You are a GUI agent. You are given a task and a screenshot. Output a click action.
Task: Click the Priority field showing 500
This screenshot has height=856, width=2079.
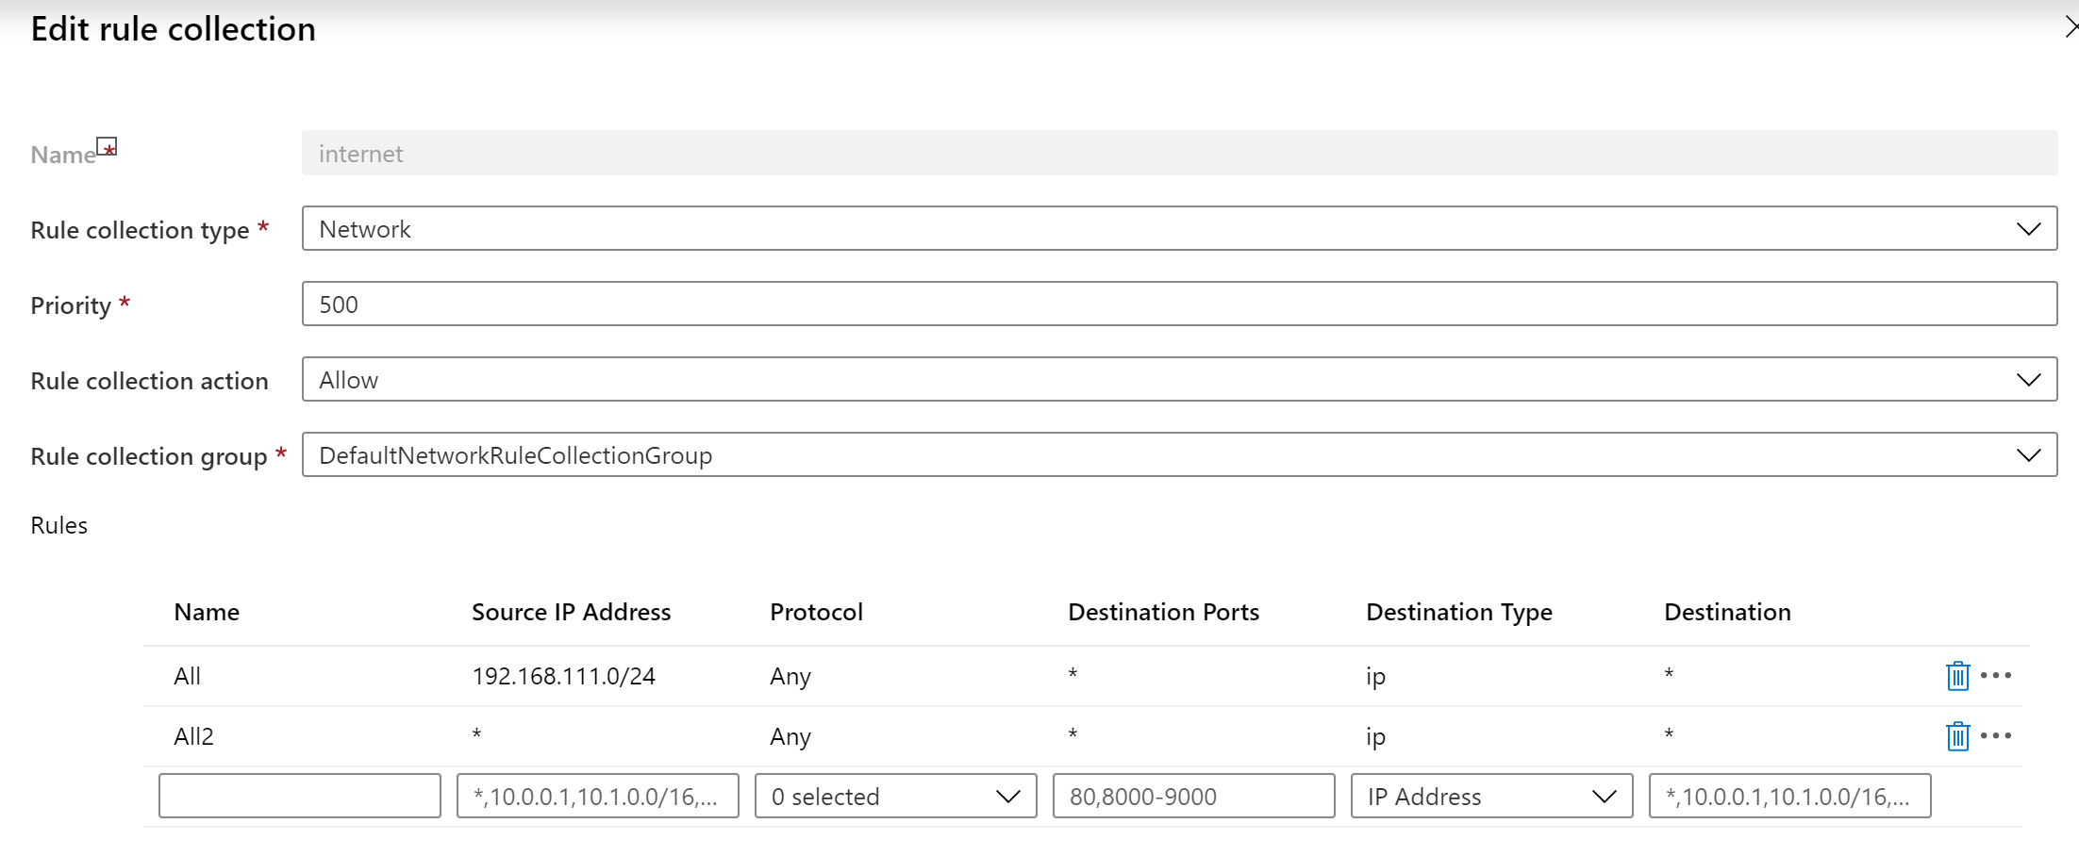pyautogui.click(x=1179, y=305)
